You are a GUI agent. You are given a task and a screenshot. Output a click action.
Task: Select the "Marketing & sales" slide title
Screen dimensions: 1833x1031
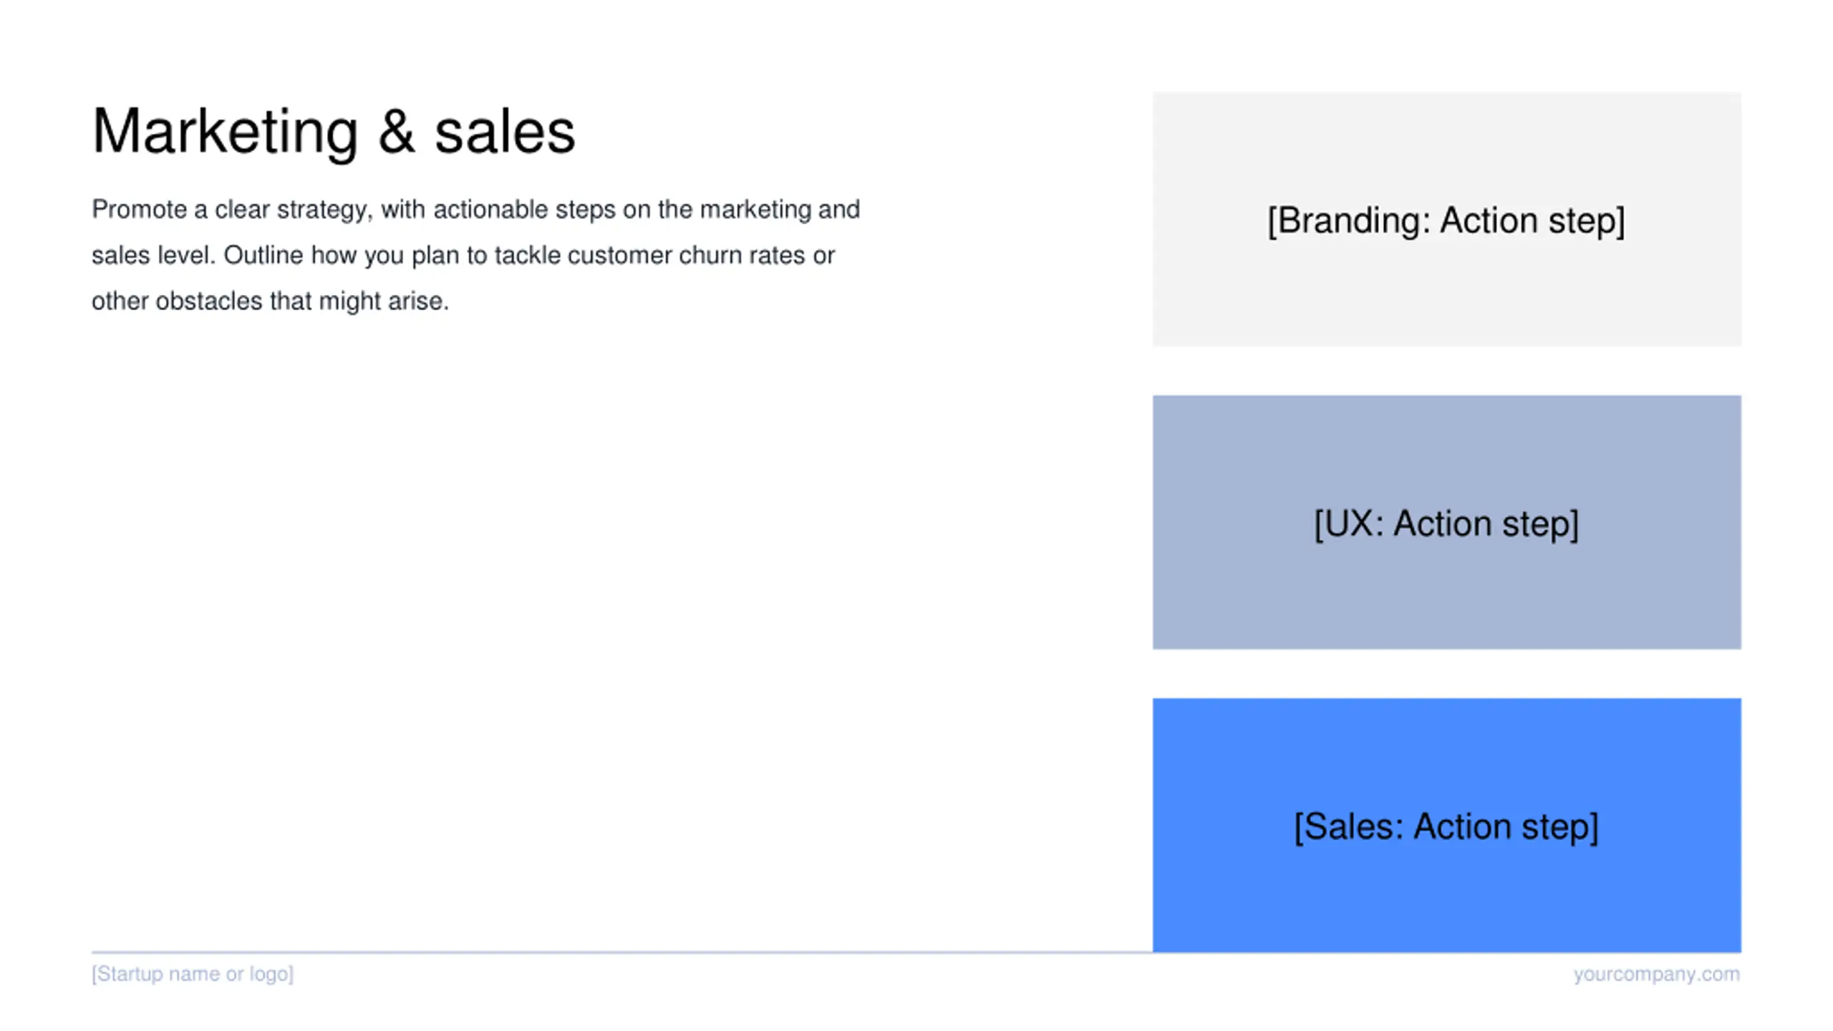coord(334,131)
